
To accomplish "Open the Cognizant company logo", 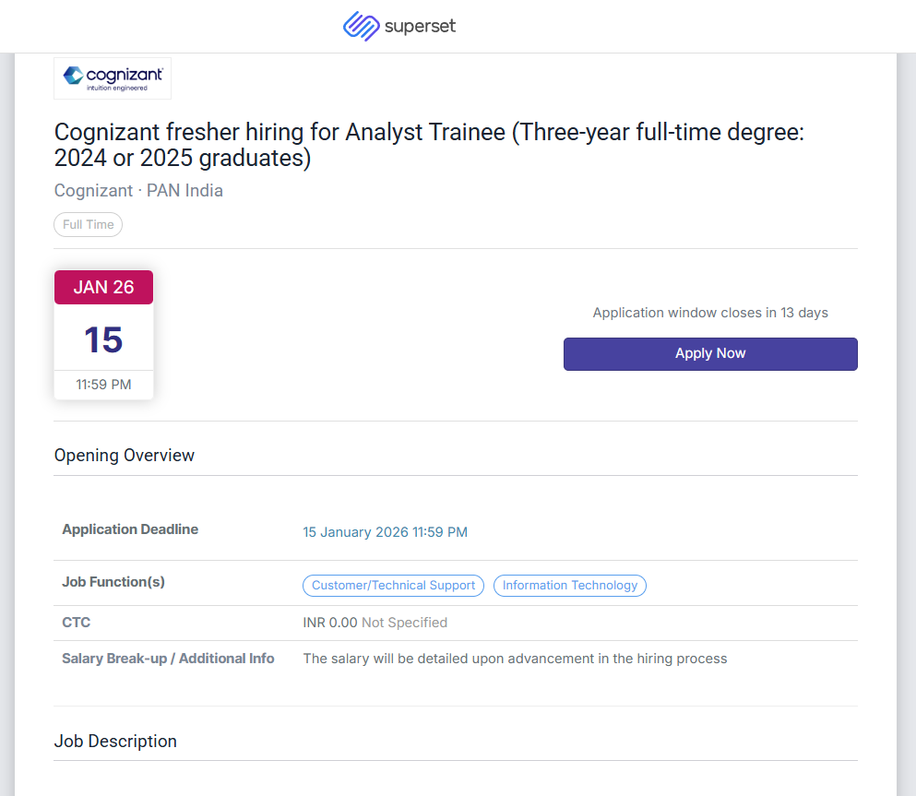I will point(113,77).
